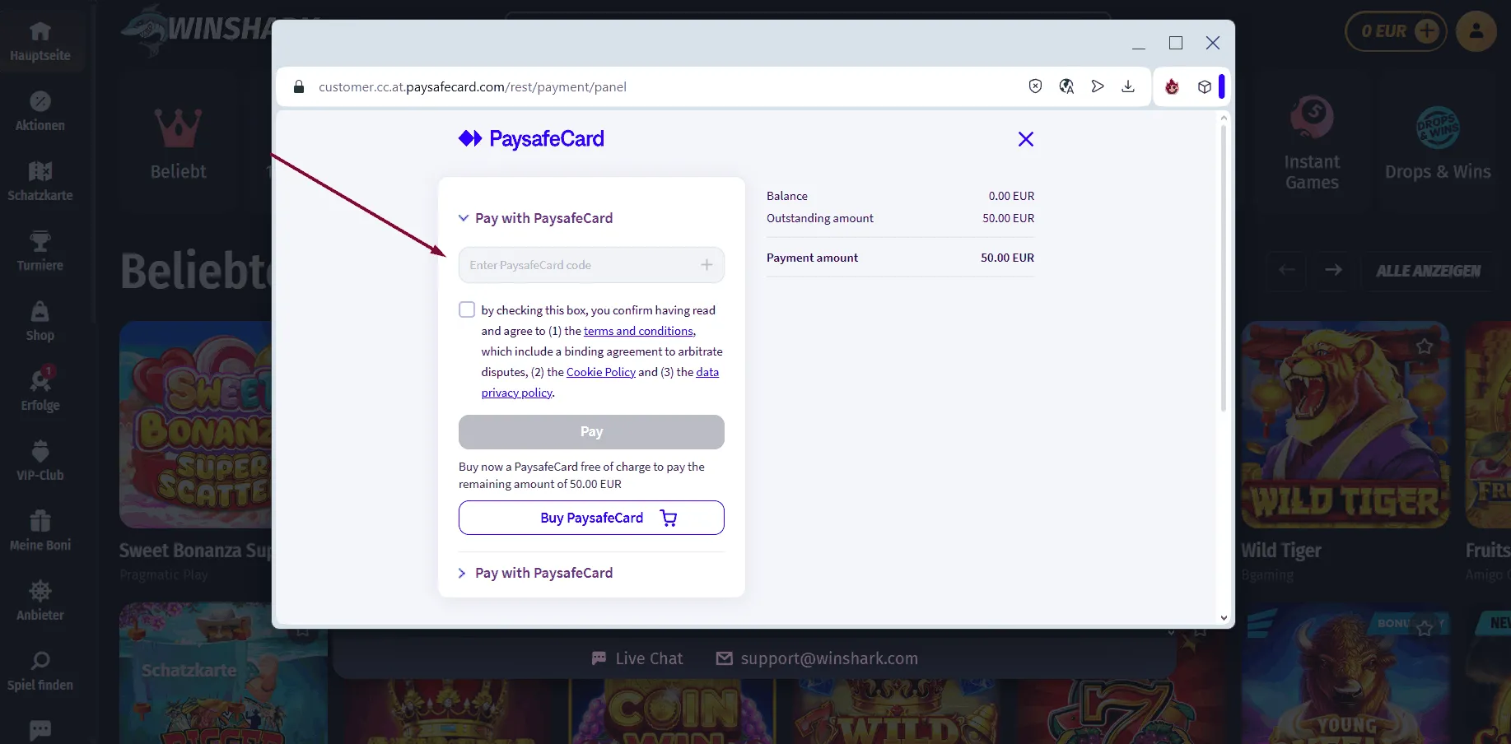The image size is (1511, 744).
Task: Click the shopping cart icon on Buy button
Action: (x=669, y=518)
